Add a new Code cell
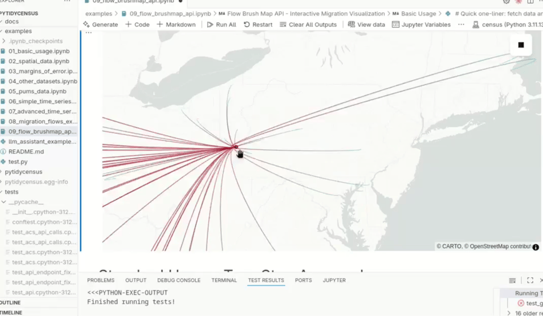The image size is (543, 316). coord(137,24)
